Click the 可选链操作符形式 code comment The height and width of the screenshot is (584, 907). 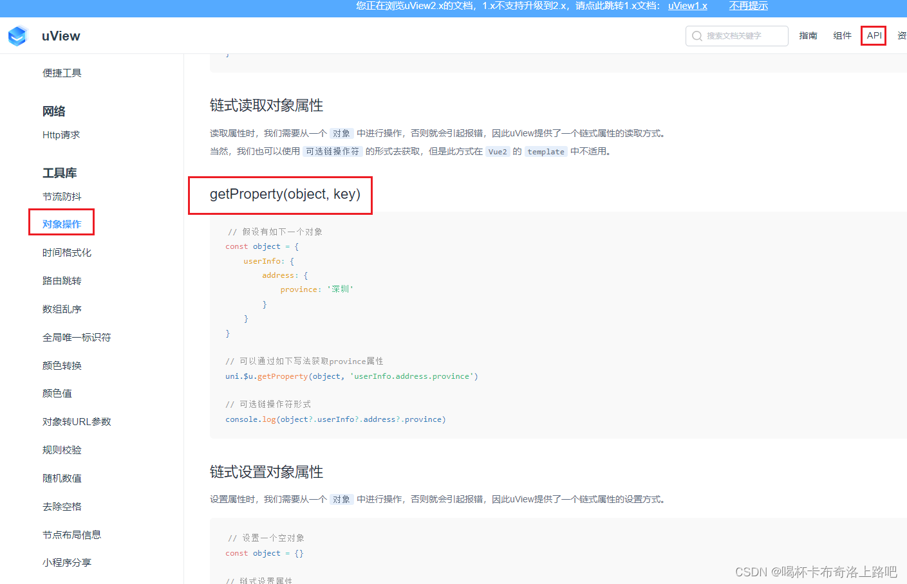pyautogui.click(x=268, y=404)
